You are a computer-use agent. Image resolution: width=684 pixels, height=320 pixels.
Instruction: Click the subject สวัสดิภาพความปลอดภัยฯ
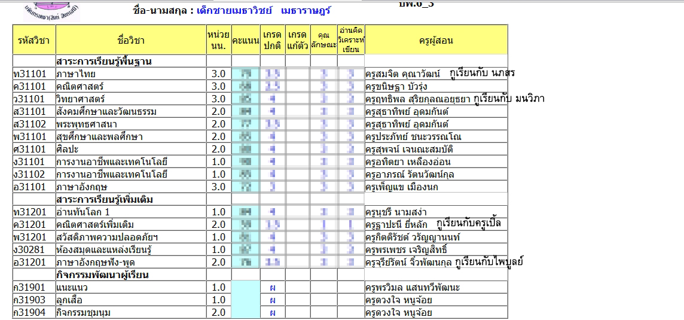tap(107, 237)
